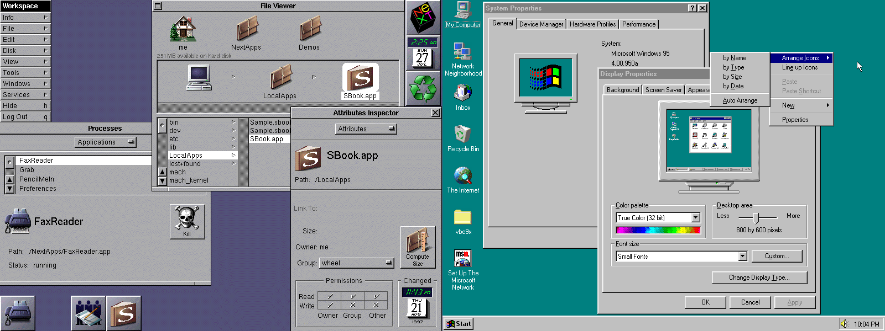Click the PencilMeIn app icon at the bottom
885x331 pixels.
click(88, 313)
